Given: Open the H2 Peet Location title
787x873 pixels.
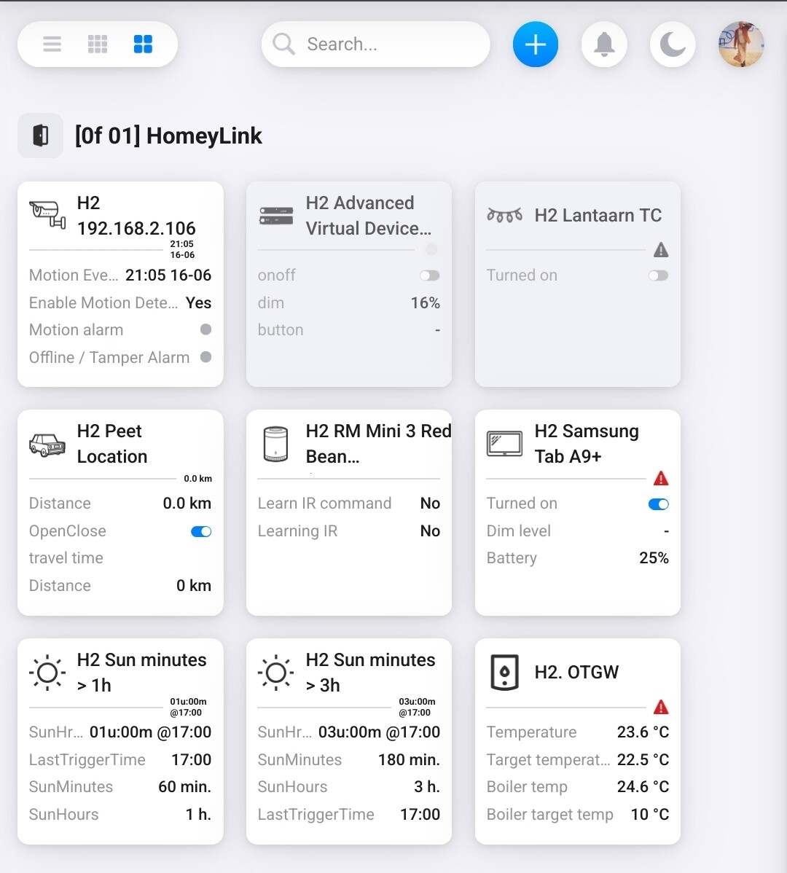Looking at the screenshot, I should click(x=112, y=444).
